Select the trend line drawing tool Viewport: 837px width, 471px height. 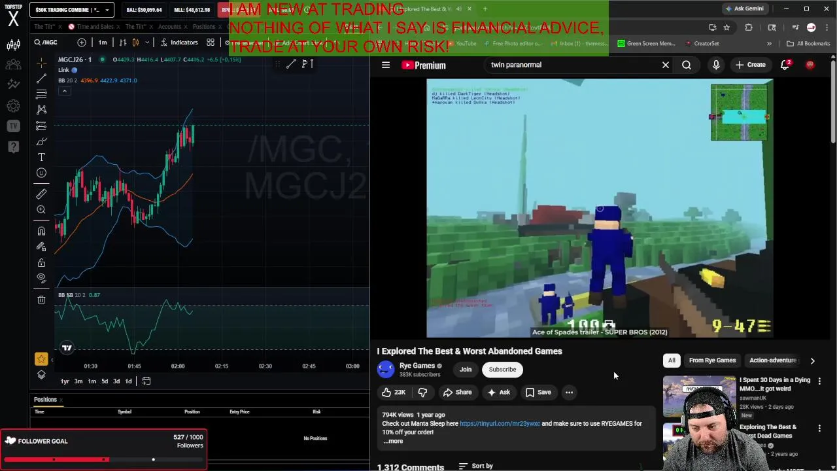click(41, 78)
